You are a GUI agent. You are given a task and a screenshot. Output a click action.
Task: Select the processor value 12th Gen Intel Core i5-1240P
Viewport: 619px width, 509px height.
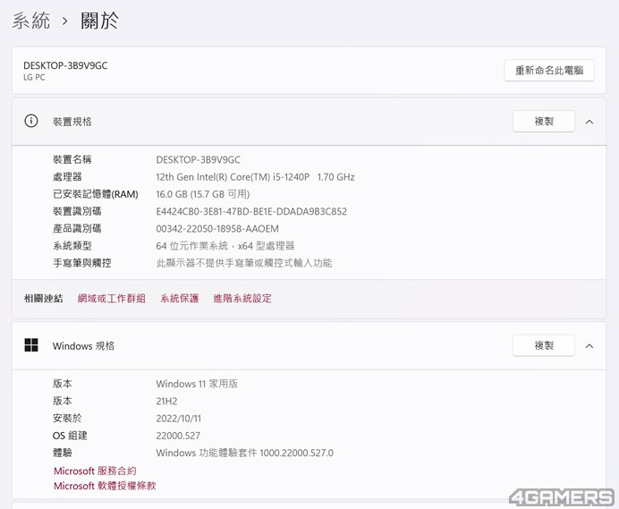click(256, 177)
